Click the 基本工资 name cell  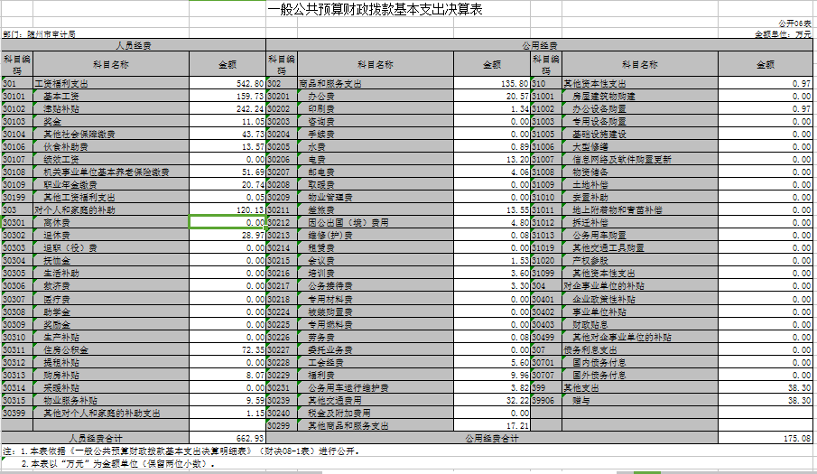pos(110,96)
